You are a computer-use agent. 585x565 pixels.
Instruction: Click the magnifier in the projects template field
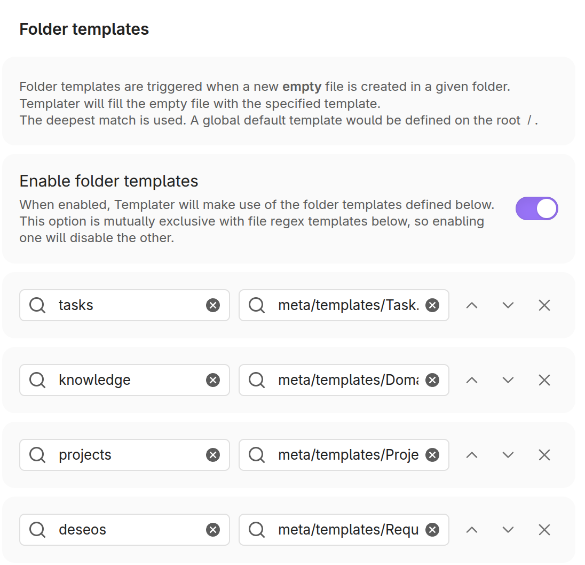click(256, 455)
